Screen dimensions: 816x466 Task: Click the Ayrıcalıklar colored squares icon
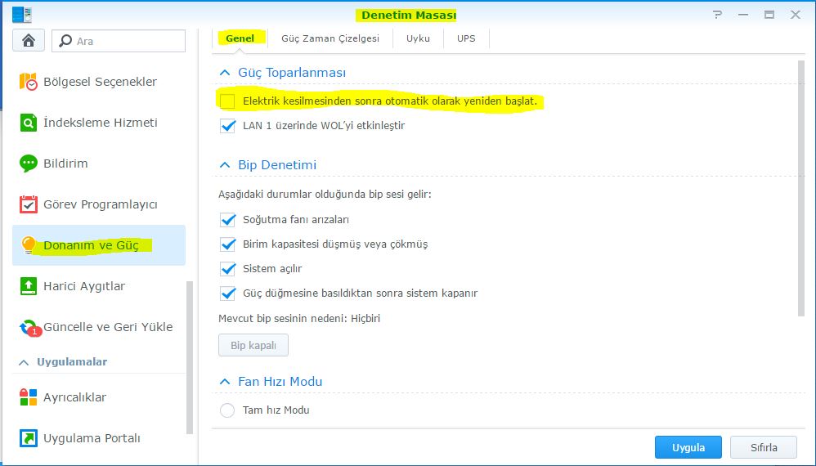pos(29,397)
